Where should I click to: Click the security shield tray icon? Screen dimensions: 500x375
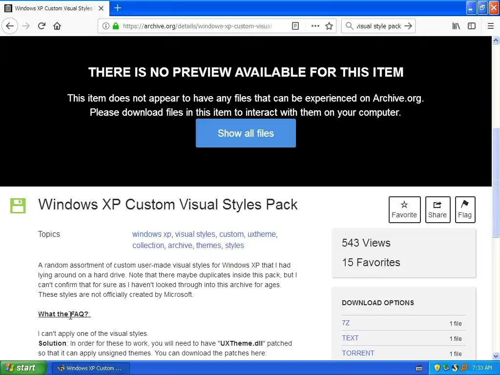coord(437,368)
